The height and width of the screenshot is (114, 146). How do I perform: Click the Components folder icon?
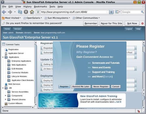(9, 96)
